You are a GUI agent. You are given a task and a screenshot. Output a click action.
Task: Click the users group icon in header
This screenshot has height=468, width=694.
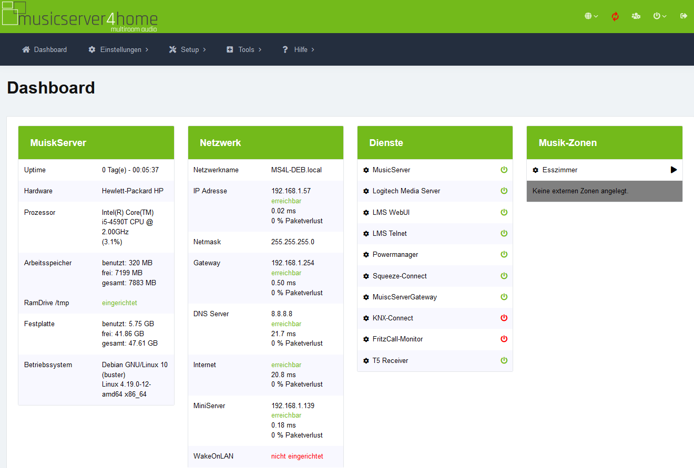(636, 16)
